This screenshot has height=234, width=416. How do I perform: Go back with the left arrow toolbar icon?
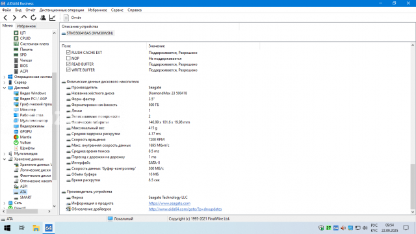click(x=5, y=18)
